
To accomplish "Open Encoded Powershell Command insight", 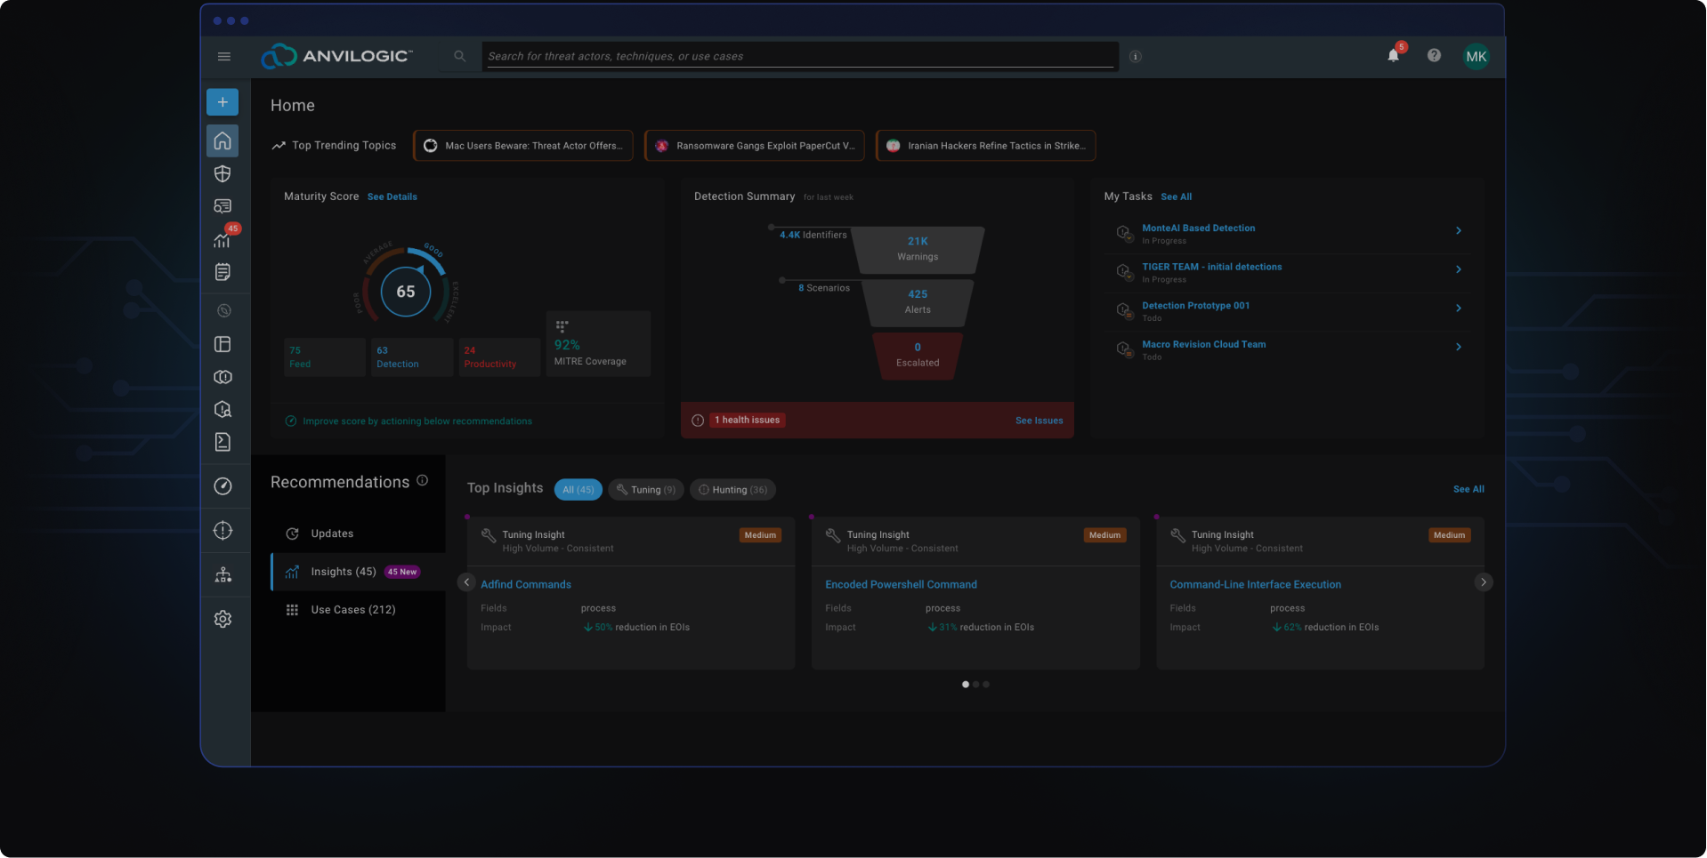I will 901,584.
